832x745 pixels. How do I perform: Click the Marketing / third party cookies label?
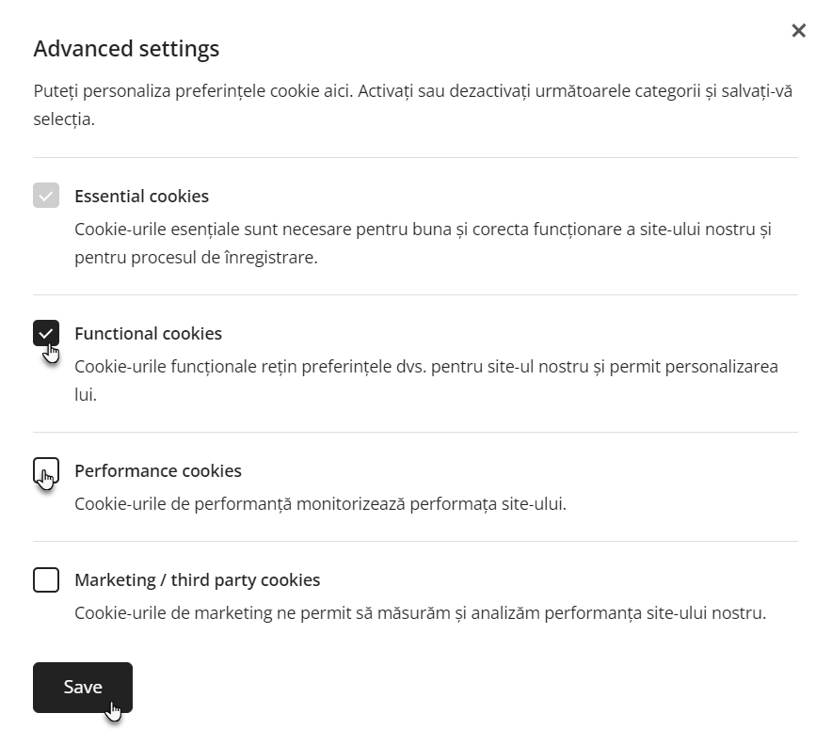click(198, 580)
